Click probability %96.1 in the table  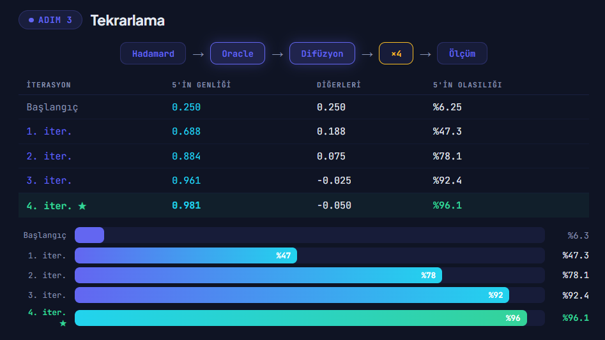click(x=447, y=205)
